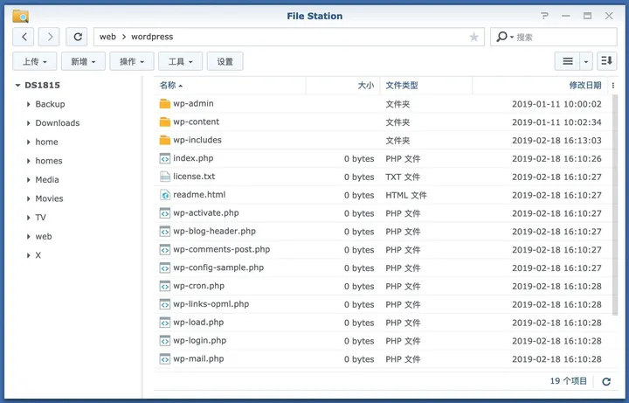Refresh the current folder path
629x403 pixels.
pyautogui.click(x=78, y=37)
